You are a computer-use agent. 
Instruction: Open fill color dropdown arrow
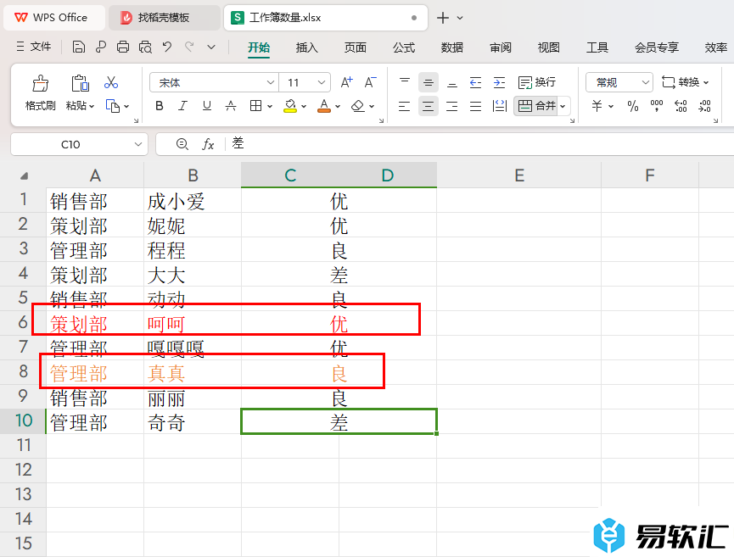(x=304, y=106)
